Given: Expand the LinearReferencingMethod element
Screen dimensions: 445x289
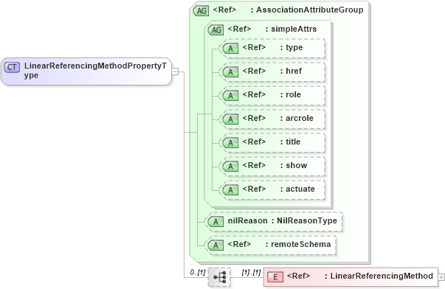Looking at the screenshot, I should (x=441, y=276).
